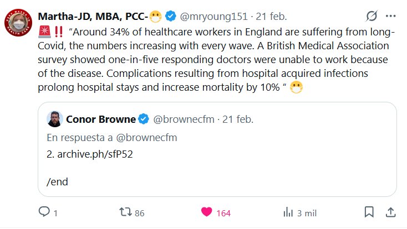Click the Grok circle-slash icon at top right

(372, 17)
